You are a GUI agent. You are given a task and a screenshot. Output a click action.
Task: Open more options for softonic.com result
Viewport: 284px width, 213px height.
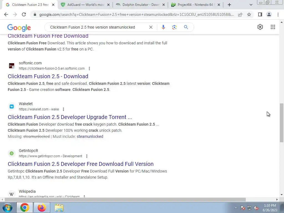click(x=89, y=69)
